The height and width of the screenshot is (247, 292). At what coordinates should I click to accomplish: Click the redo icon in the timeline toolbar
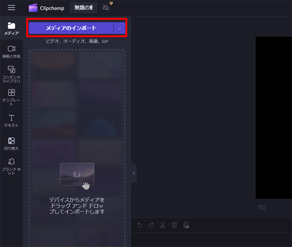[151, 225]
